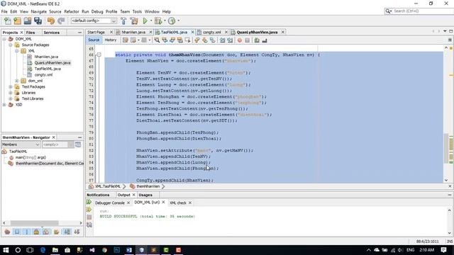Viewport: 454px width, 255px height.
Task: Switch the editor to History view
Action: click(x=111, y=40)
